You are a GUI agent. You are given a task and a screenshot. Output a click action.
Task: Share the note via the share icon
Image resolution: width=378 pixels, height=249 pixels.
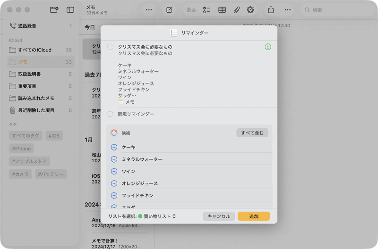coord(271,10)
